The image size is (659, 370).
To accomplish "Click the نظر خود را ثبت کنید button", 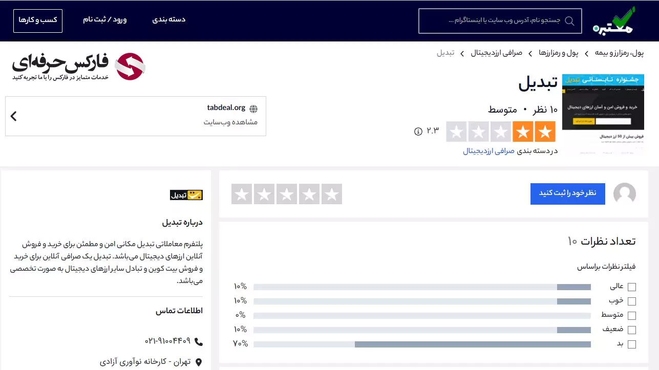I will [567, 193].
